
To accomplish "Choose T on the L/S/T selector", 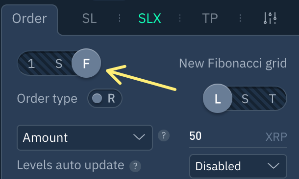I will [x=273, y=99].
